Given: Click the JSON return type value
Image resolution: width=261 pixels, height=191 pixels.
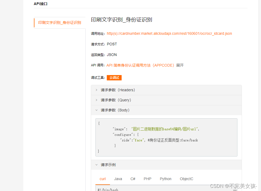Looking at the screenshot, I should 112,55.
